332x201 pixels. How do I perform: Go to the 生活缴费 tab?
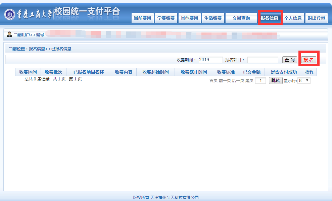coord(213,18)
